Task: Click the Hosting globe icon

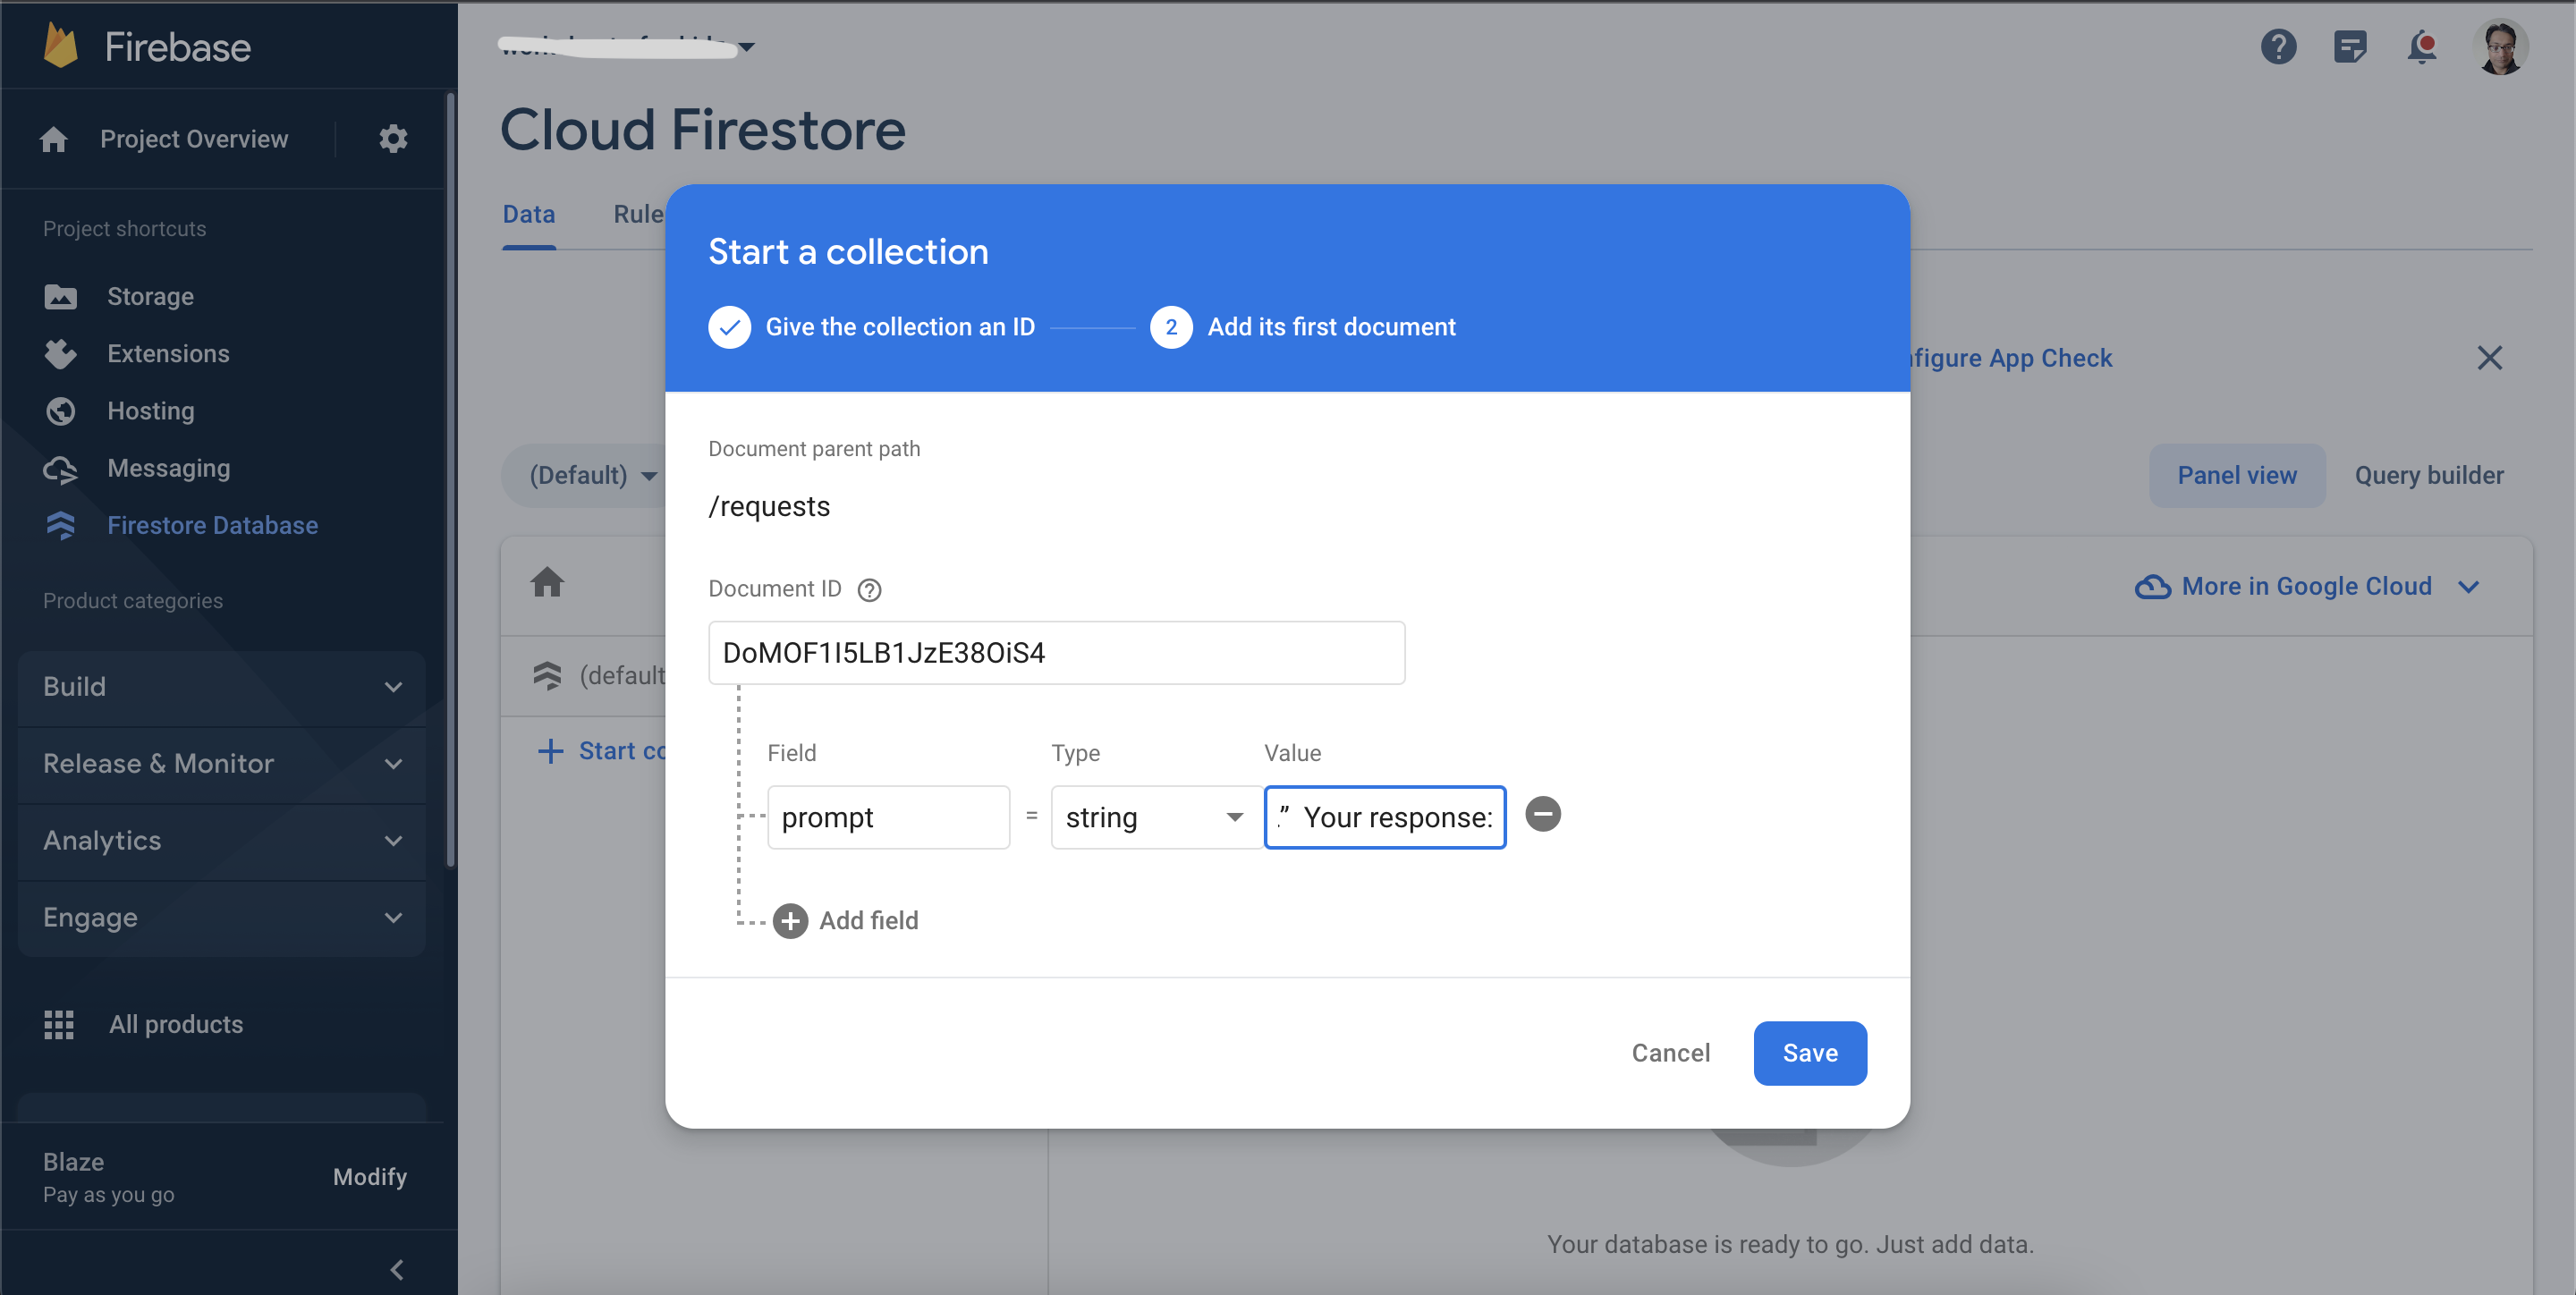Action: tap(60, 411)
